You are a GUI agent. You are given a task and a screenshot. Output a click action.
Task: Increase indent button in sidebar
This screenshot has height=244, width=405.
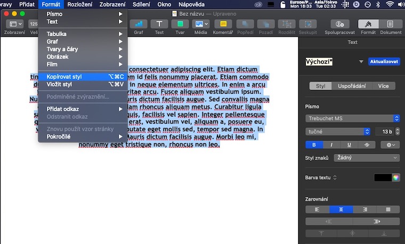(x=376, y=221)
